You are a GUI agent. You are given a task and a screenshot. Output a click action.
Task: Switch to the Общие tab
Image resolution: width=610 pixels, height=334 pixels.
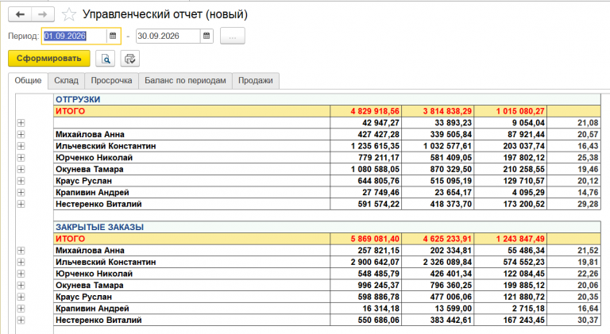point(28,81)
